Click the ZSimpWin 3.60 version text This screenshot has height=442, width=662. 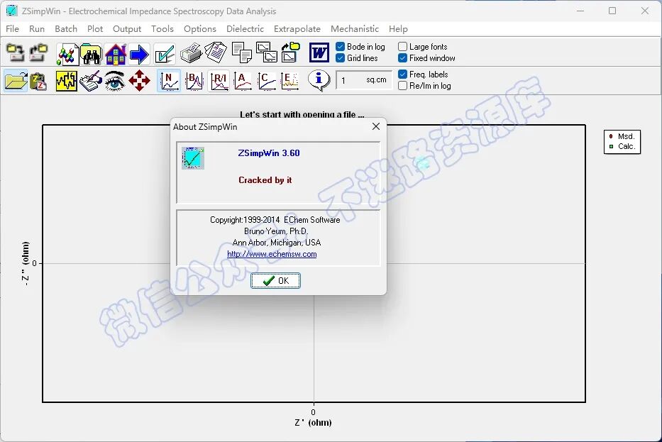[269, 153]
